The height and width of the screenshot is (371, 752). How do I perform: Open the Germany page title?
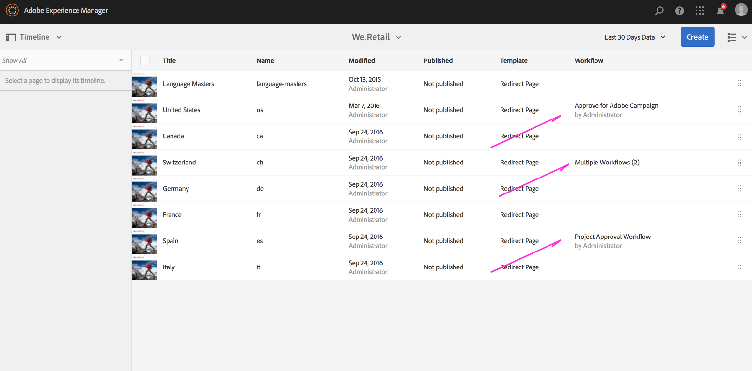coord(176,189)
